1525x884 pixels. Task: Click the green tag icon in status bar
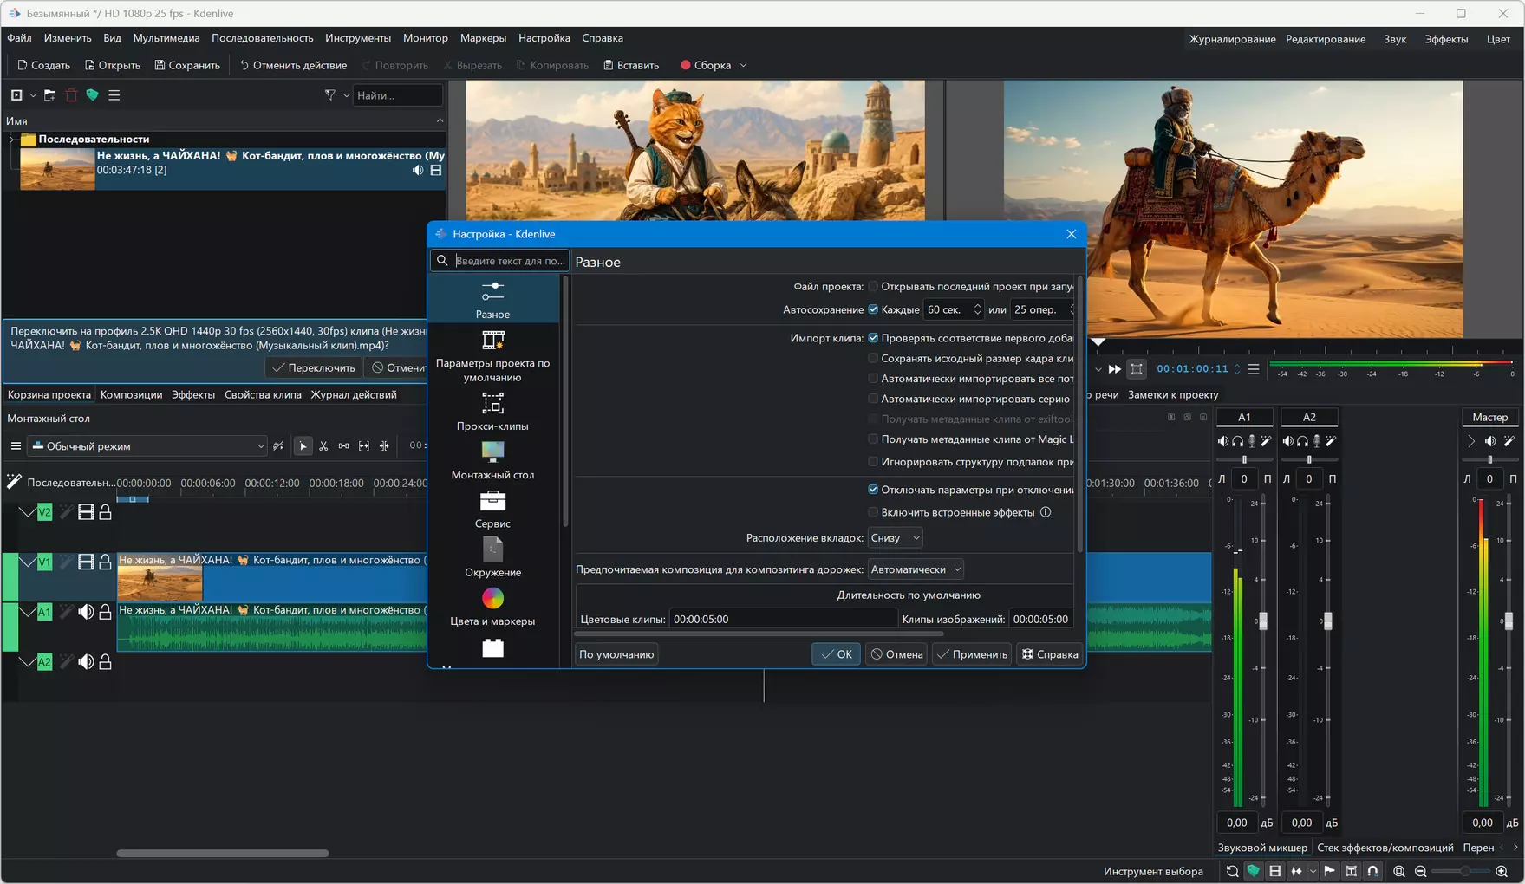(1253, 871)
